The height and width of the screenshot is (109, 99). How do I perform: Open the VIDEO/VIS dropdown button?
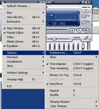(x=86, y=11)
